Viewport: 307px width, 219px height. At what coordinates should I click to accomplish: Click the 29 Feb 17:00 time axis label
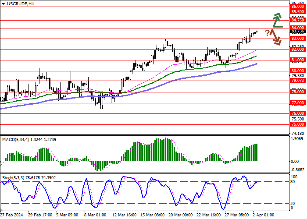(40, 215)
